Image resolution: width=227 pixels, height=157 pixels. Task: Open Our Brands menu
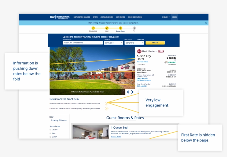(120, 17)
